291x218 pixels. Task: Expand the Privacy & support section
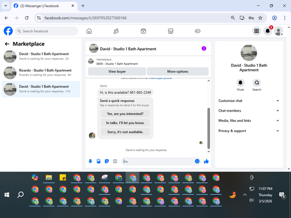(x=249, y=131)
